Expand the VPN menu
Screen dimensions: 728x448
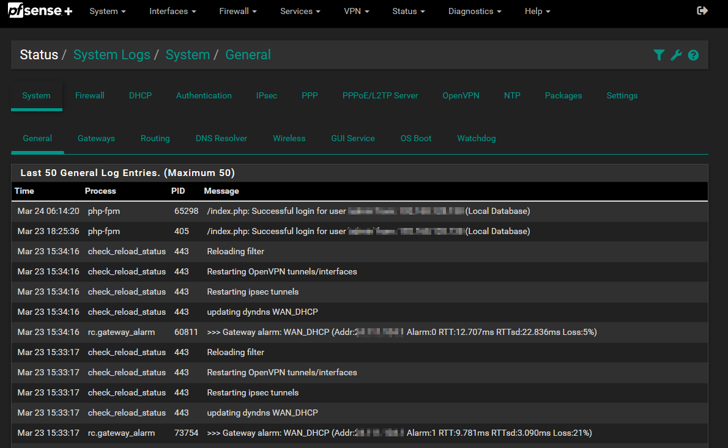pos(357,11)
